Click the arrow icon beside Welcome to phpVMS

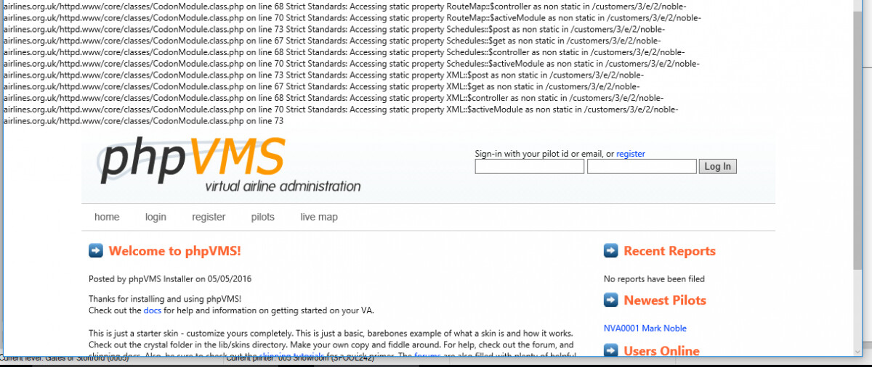tap(96, 250)
